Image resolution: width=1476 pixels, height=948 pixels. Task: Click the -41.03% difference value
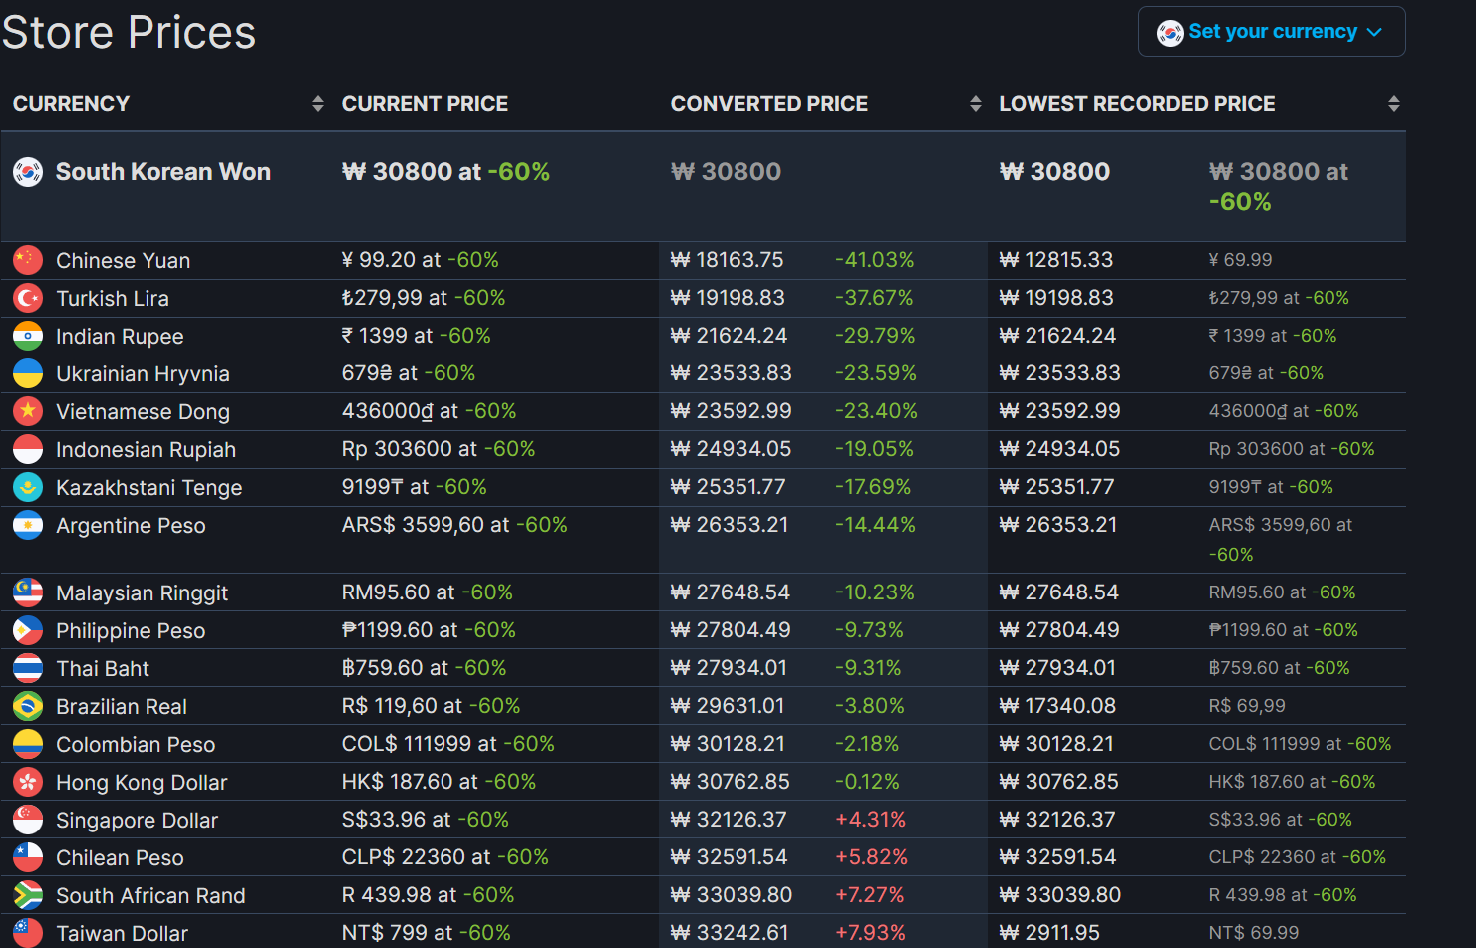pyautogui.click(x=874, y=260)
